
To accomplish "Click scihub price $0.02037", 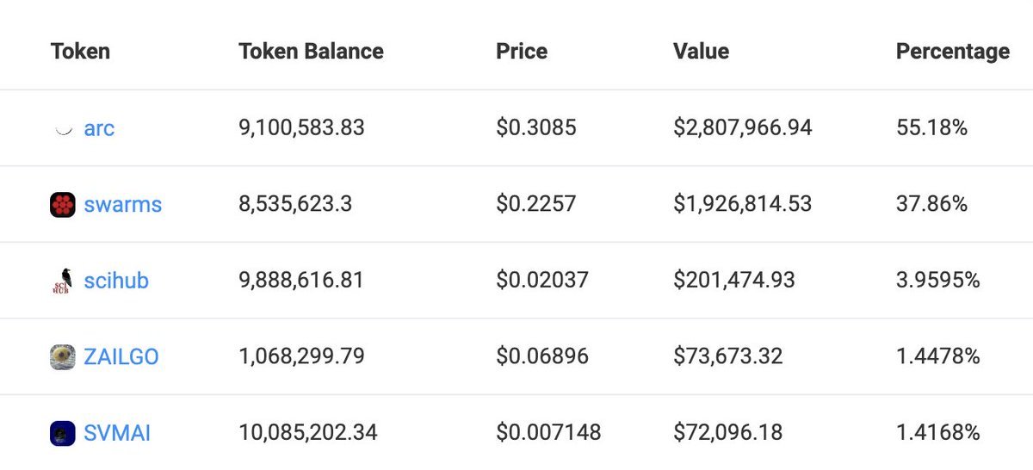I will tap(541, 281).
